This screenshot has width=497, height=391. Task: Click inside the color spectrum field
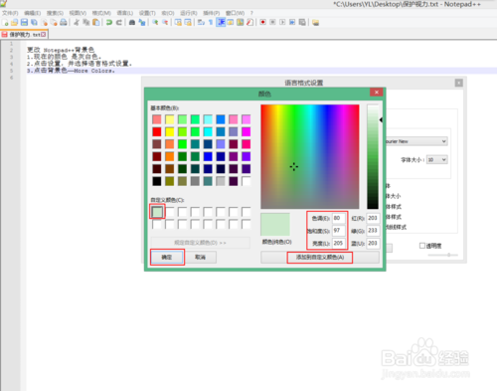(310, 156)
